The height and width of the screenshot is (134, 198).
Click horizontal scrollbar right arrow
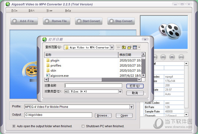pyautogui.click(x=139, y=80)
